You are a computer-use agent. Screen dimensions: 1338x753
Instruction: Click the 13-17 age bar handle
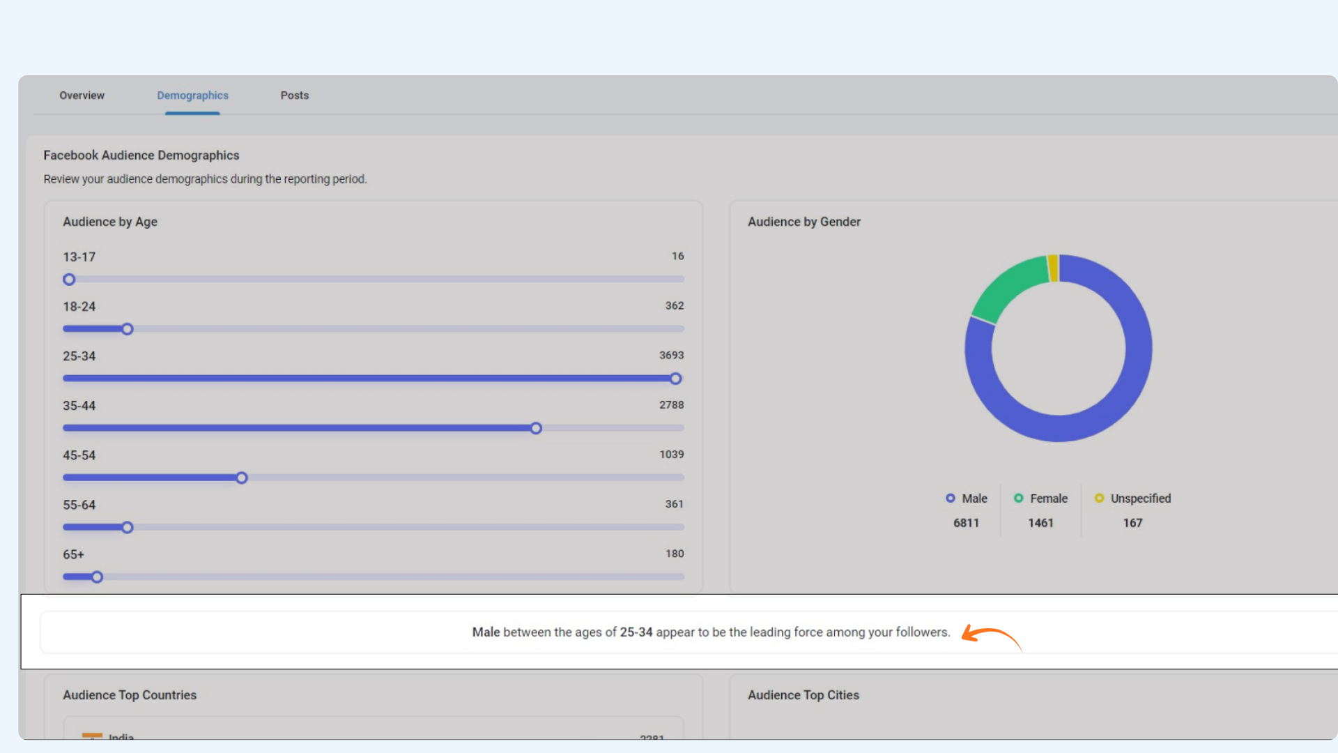pos(69,280)
